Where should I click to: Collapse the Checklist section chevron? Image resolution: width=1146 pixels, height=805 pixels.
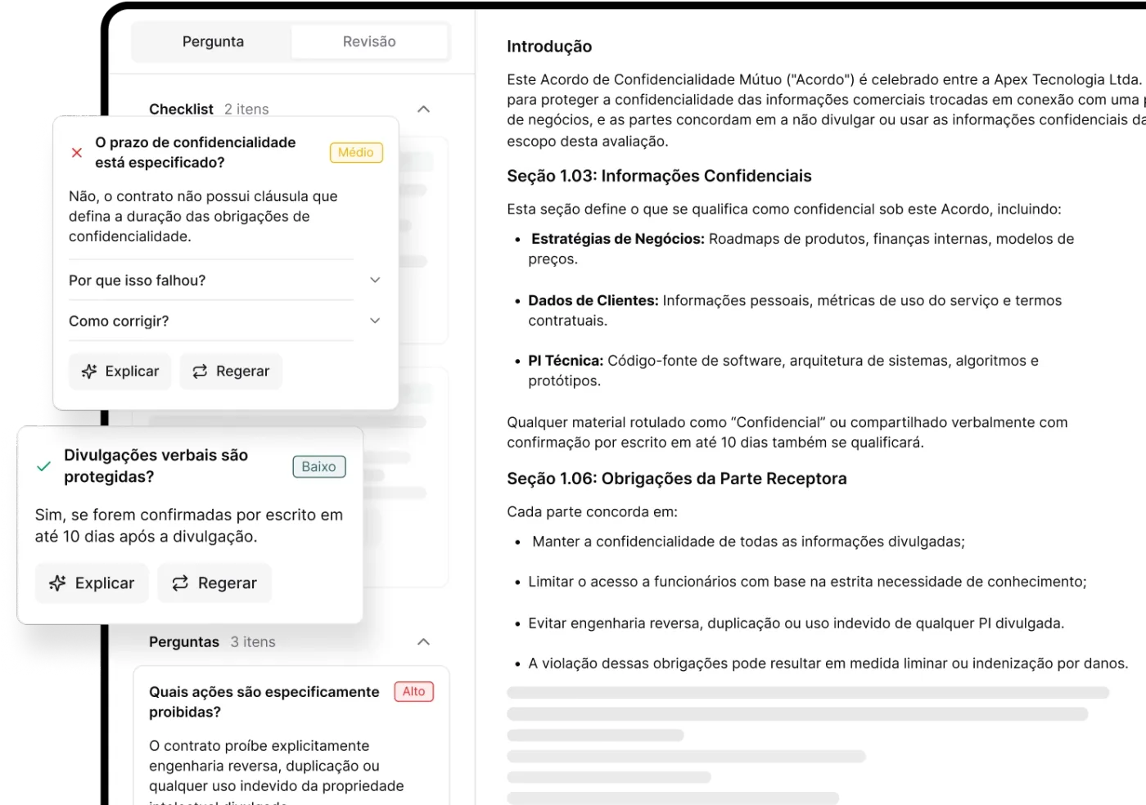pyautogui.click(x=423, y=109)
